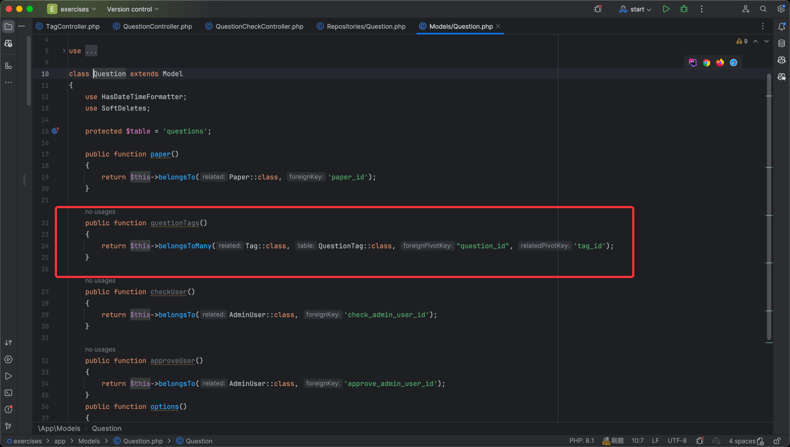The width and height of the screenshot is (790, 447).
Task: Click the overriding property gutter icon on line 15
Action: (x=55, y=131)
